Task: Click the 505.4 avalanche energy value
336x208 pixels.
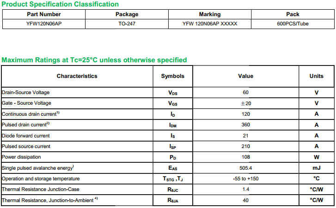Action: pyautogui.click(x=245, y=168)
